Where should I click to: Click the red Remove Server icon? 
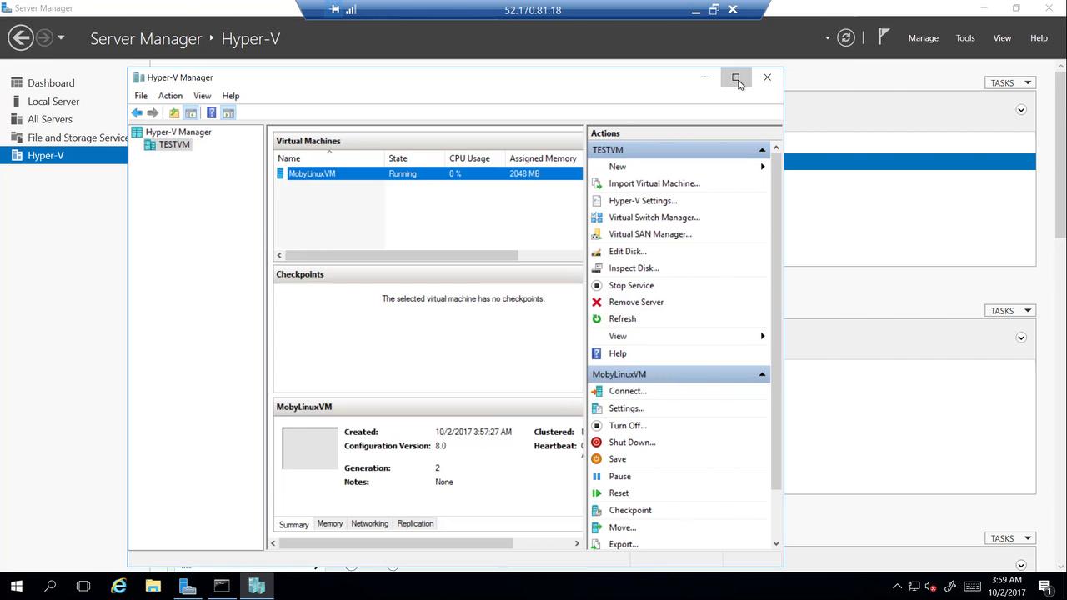[596, 302]
